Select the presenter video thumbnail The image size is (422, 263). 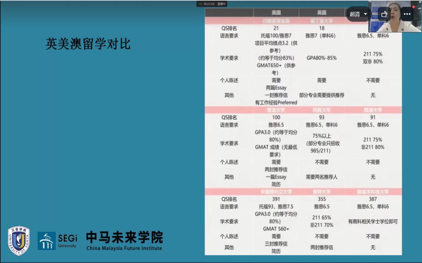click(x=395, y=16)
